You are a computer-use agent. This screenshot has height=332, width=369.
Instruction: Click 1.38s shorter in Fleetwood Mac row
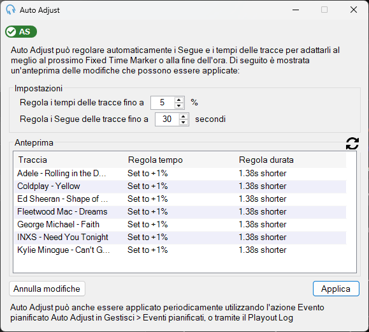263,211
